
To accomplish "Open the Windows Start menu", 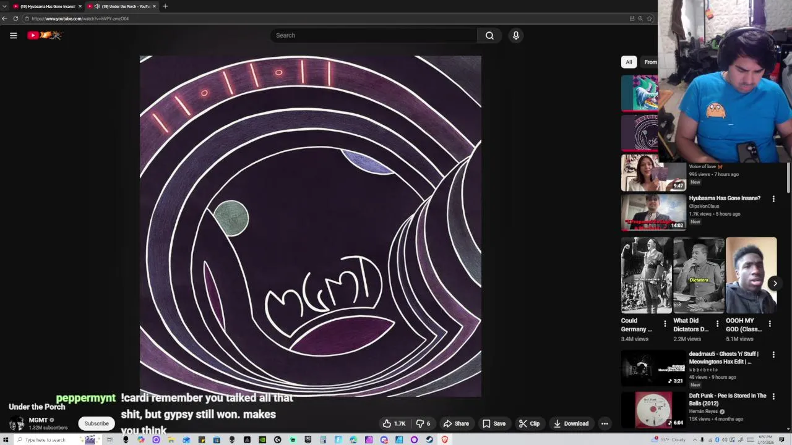I will click(6, 439).
